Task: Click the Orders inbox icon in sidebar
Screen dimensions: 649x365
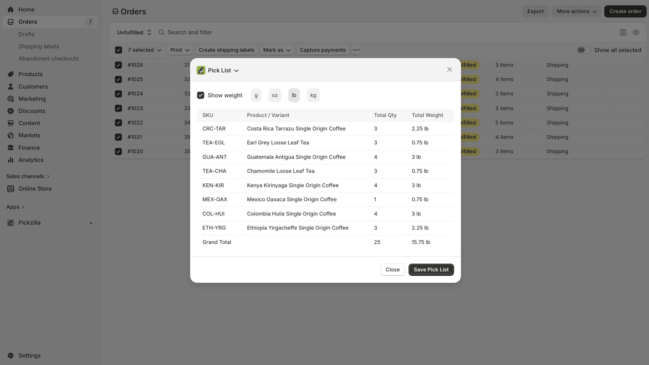Action: tap(11, 22)
